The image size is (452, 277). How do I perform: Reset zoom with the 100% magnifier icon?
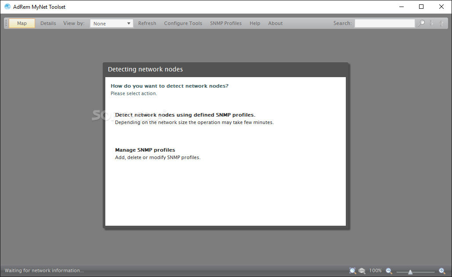click(x=362, y=271)
